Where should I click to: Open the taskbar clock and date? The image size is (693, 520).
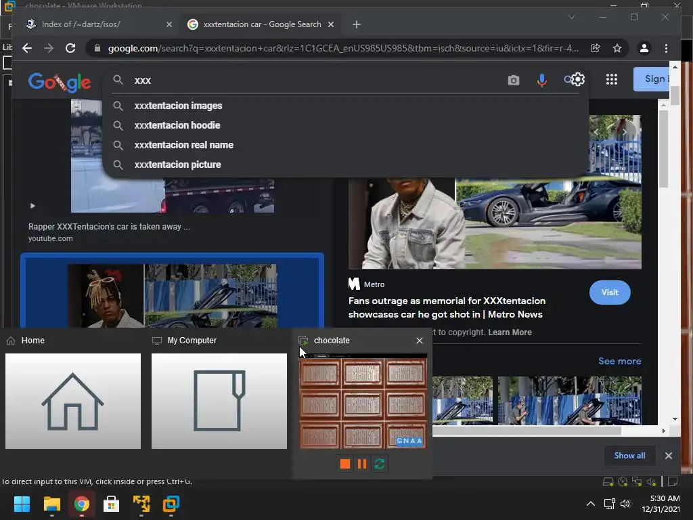(661, 504)
